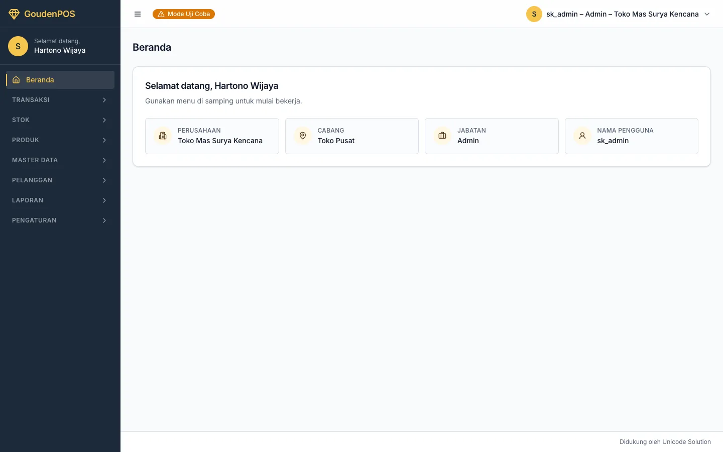
Task: Expand the Produk chevron arrow
Action: 104,140
